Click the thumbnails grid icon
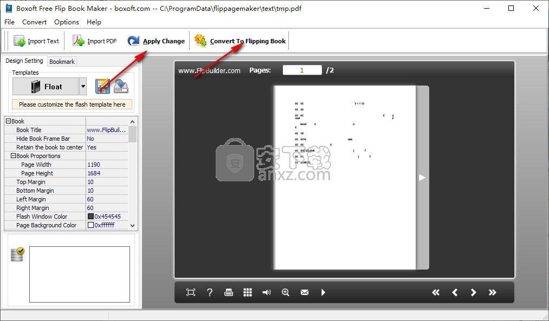 point(248,292)
